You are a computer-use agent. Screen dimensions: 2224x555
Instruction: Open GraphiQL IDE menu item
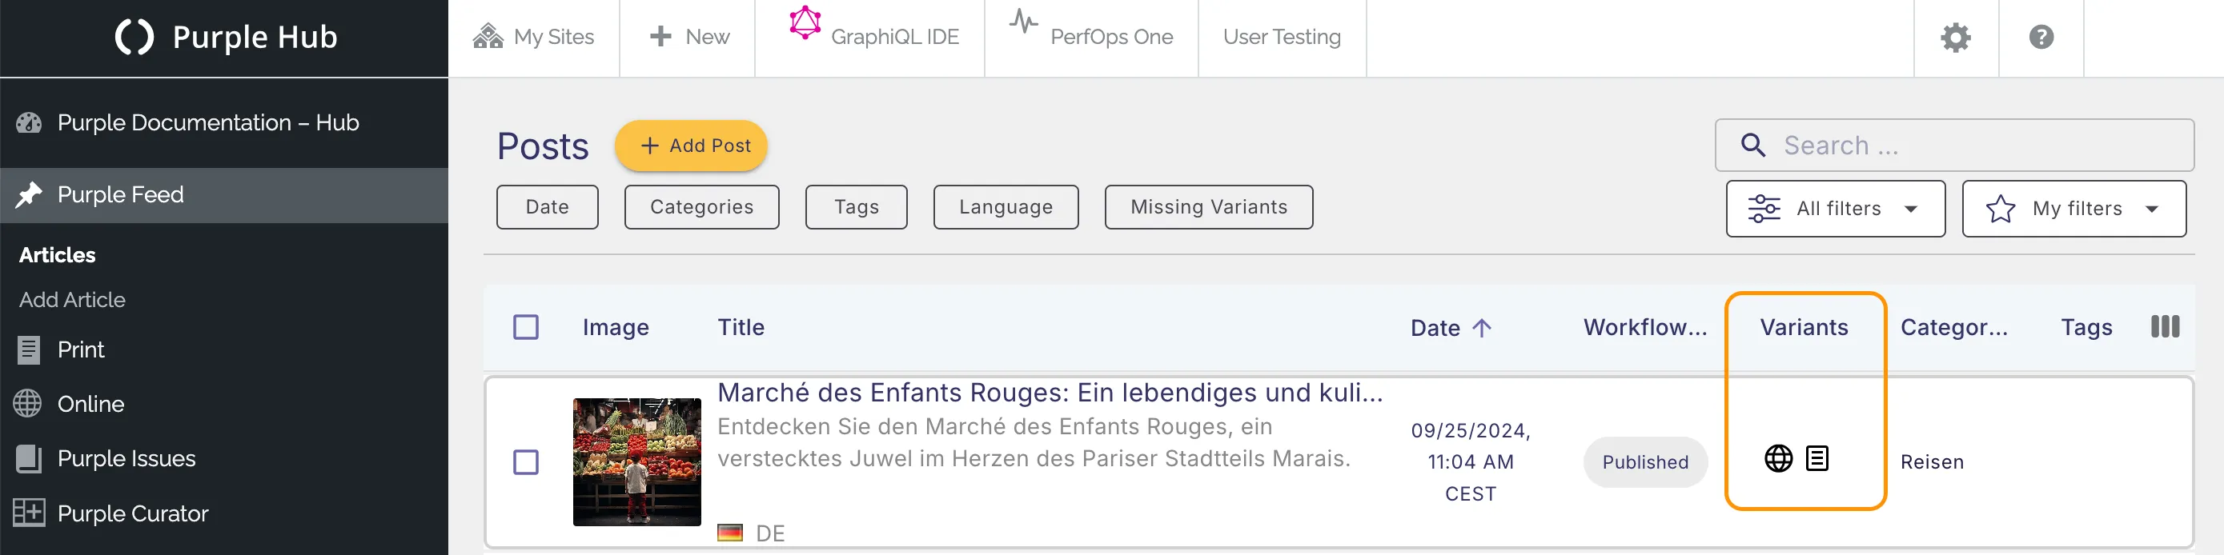[x=869, y=37]
